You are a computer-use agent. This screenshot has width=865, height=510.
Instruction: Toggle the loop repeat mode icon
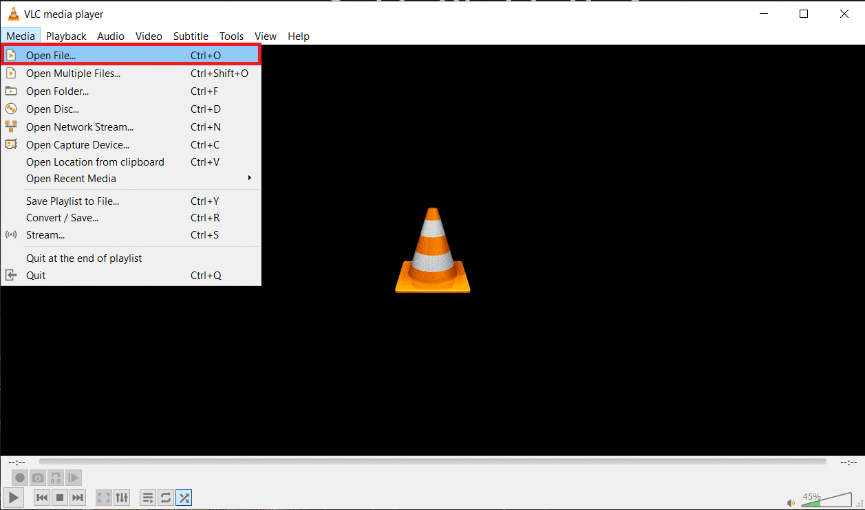166,497
